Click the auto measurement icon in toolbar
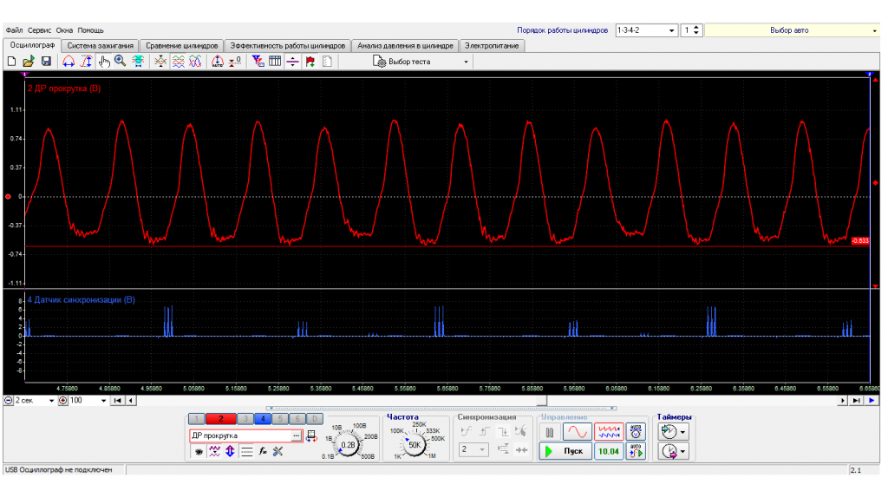 (218, 62)
